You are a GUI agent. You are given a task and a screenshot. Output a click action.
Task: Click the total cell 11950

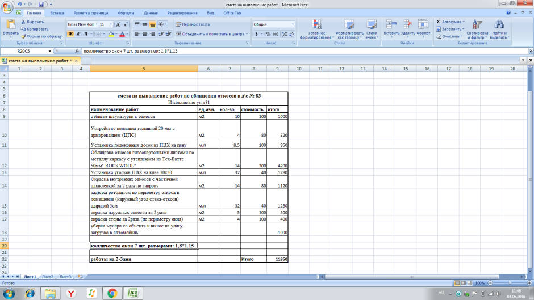click(x=277, y=259)
